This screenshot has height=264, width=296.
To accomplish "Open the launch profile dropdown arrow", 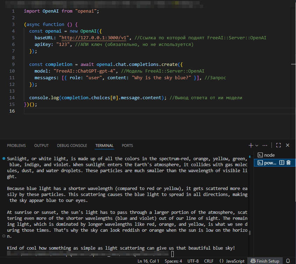I will [257, 145].
